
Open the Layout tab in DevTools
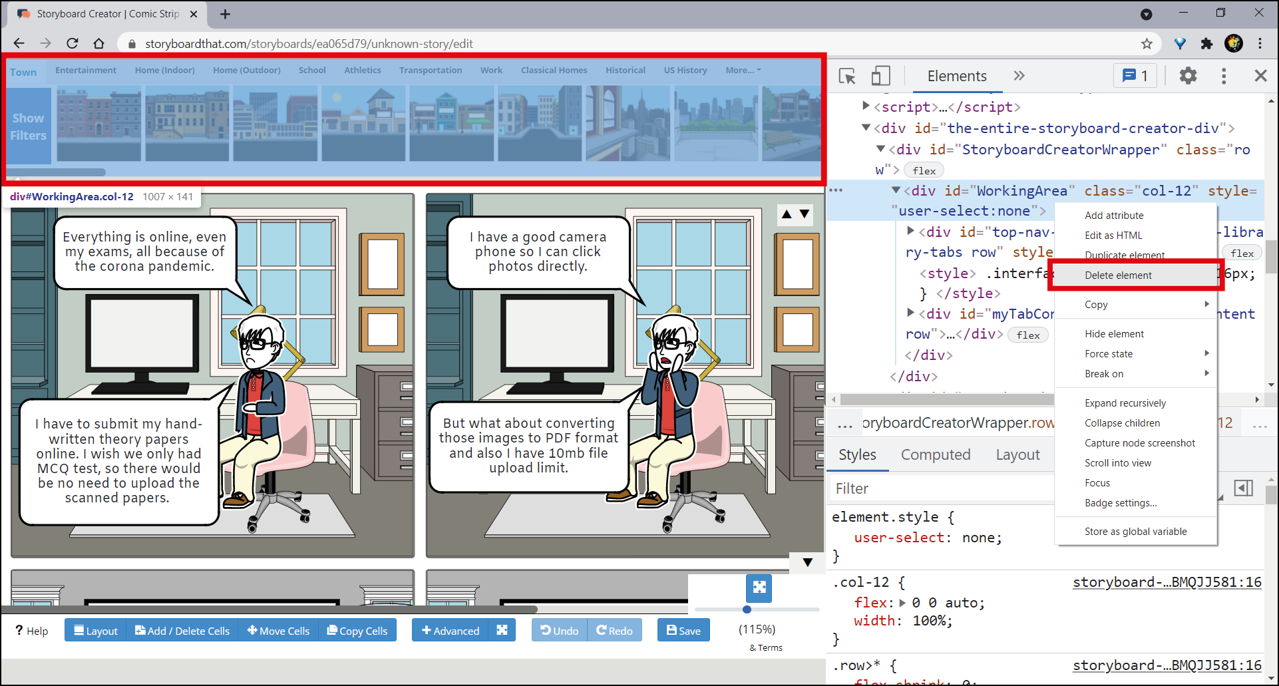(1017, 454)
